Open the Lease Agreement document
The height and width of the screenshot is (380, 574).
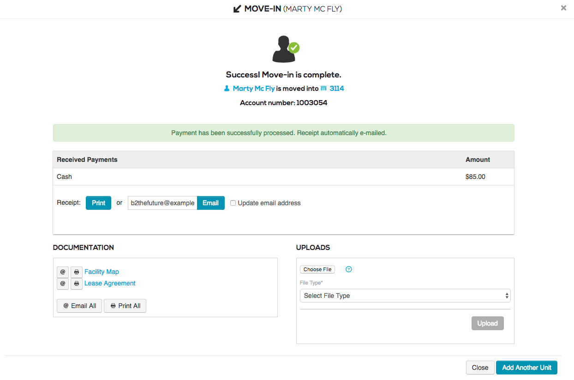click(110, 284)
